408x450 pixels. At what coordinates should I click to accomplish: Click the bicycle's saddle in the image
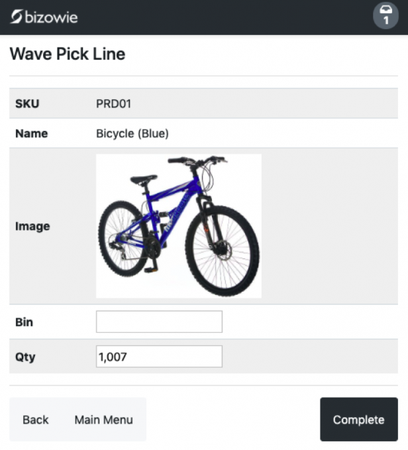pos(143,179)
